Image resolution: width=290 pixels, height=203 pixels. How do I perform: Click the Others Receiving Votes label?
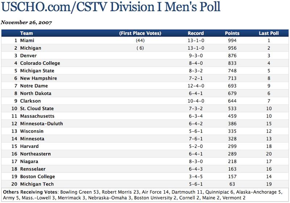(30, 191)
